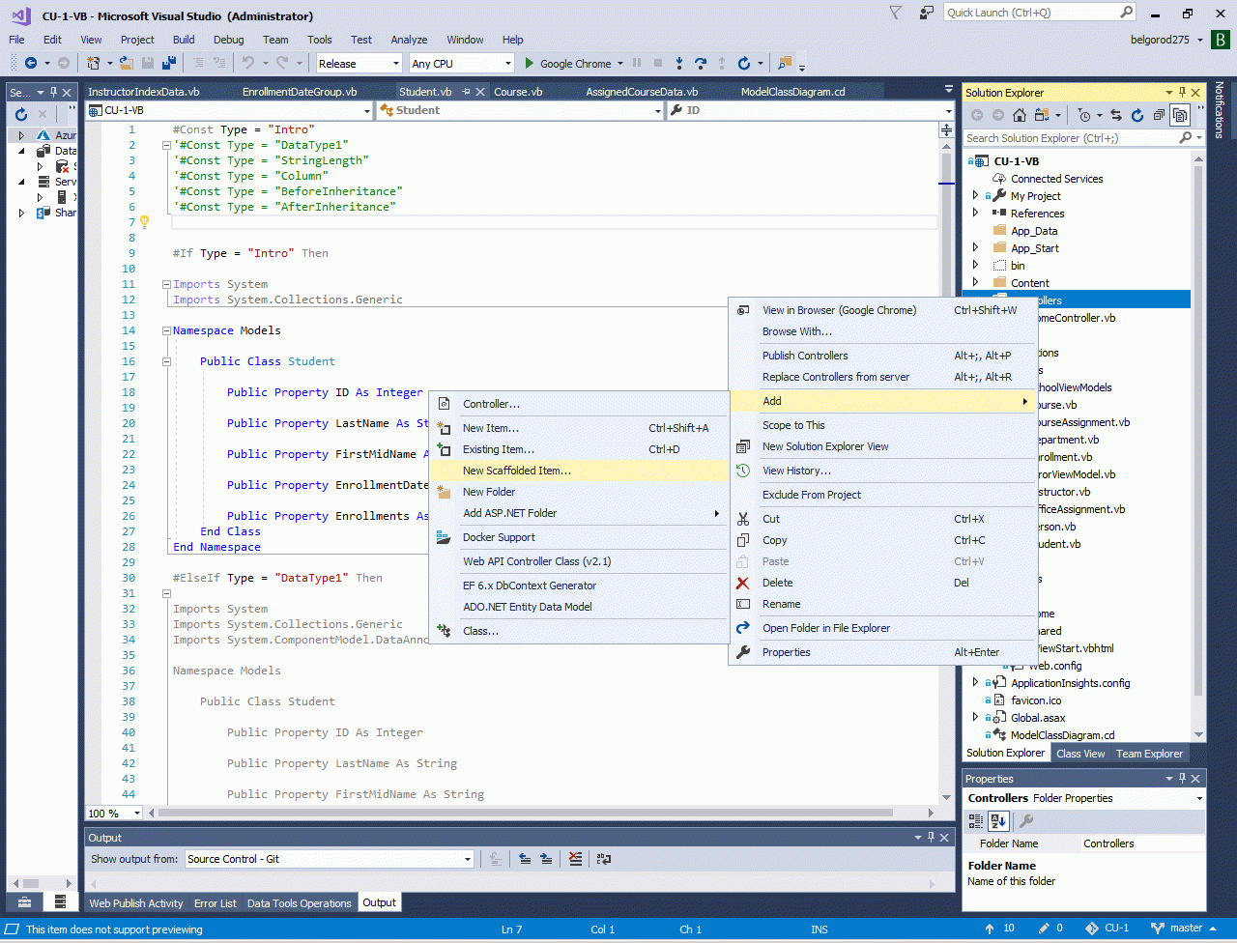Select Properties in the context menu
Viewport: 1237px width, 943px height.
click(x=883, y=652)
